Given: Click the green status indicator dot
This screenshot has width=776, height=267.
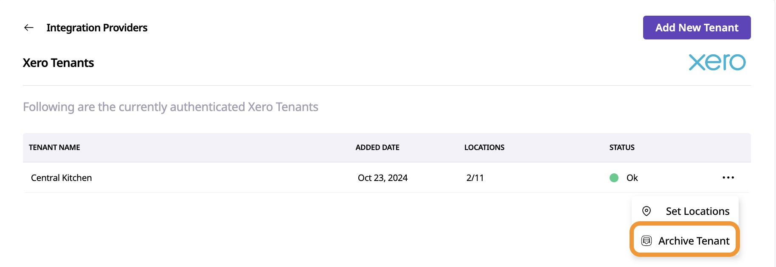Looking at the screenshot, I should 614,178.
